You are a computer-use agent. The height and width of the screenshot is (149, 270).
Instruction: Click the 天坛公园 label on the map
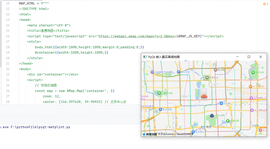220,115
